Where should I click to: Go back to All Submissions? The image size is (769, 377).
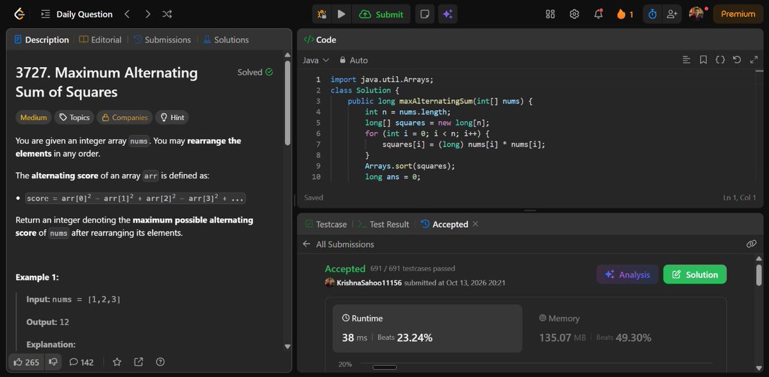tap(338, 245)
